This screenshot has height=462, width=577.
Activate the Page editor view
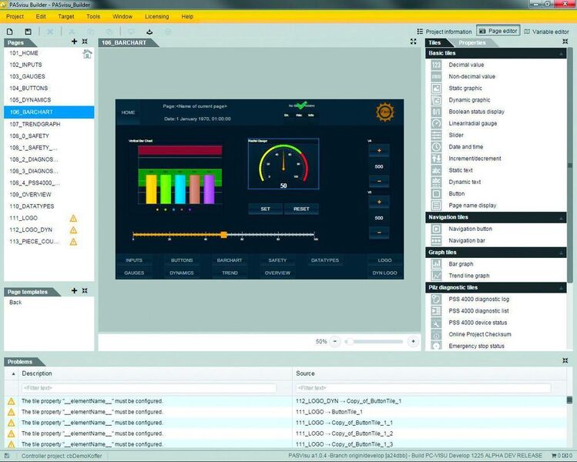pyautogui.click(x=498, y=31)
